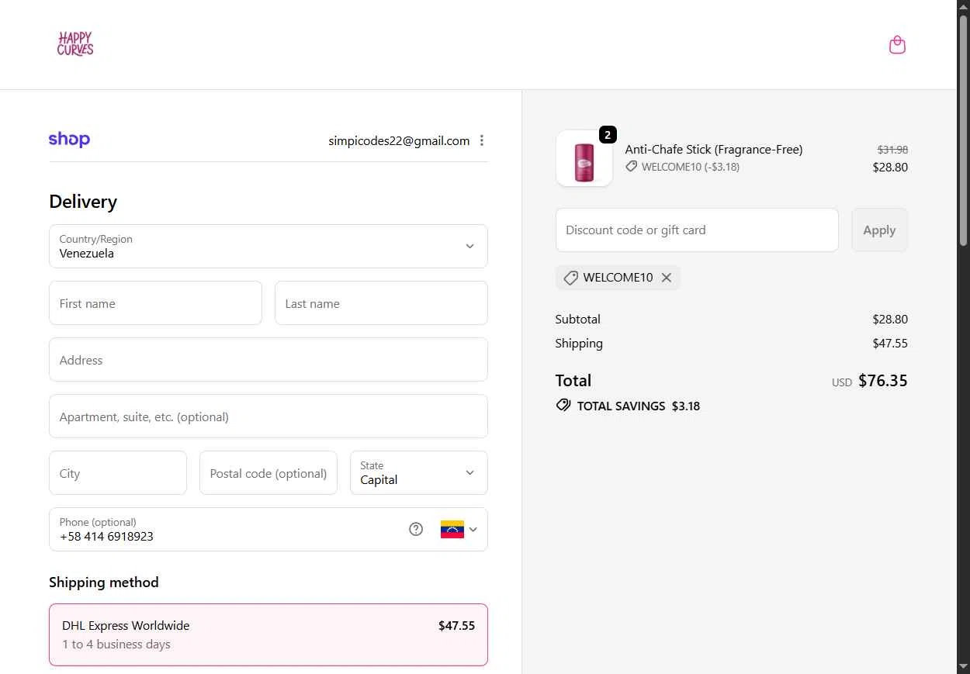The image size is (970, 674).
Task: Remove the WELCOME10 discount code
Action: (667, 278)
